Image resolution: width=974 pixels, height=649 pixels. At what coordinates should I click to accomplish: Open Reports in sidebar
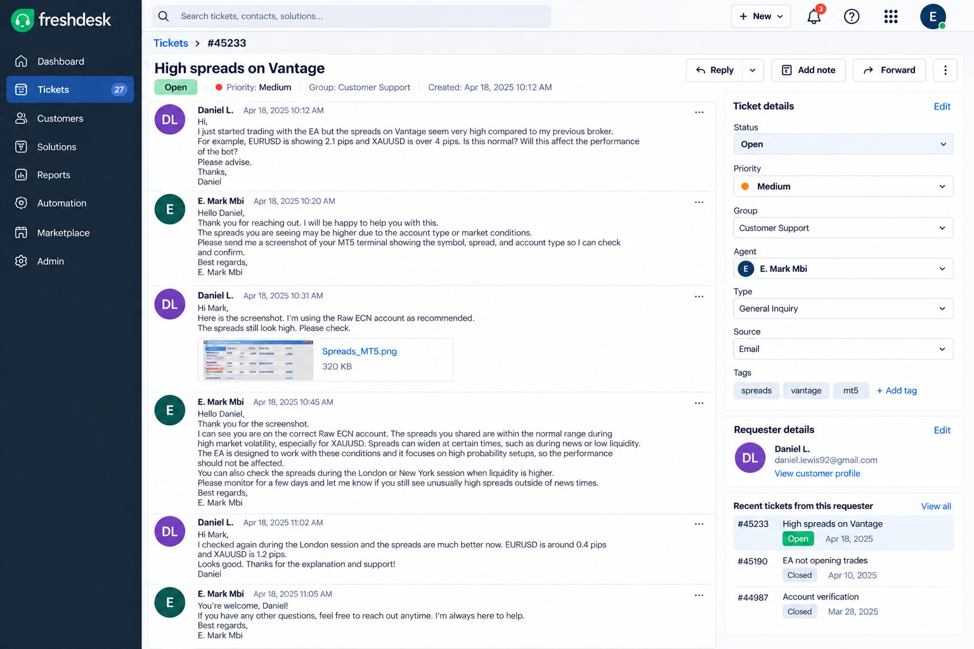pos(70,175)
